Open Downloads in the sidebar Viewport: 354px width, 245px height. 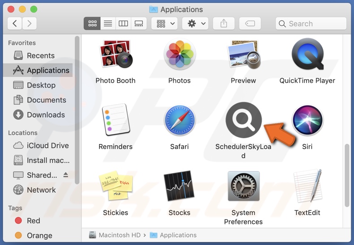click(38, 115)
